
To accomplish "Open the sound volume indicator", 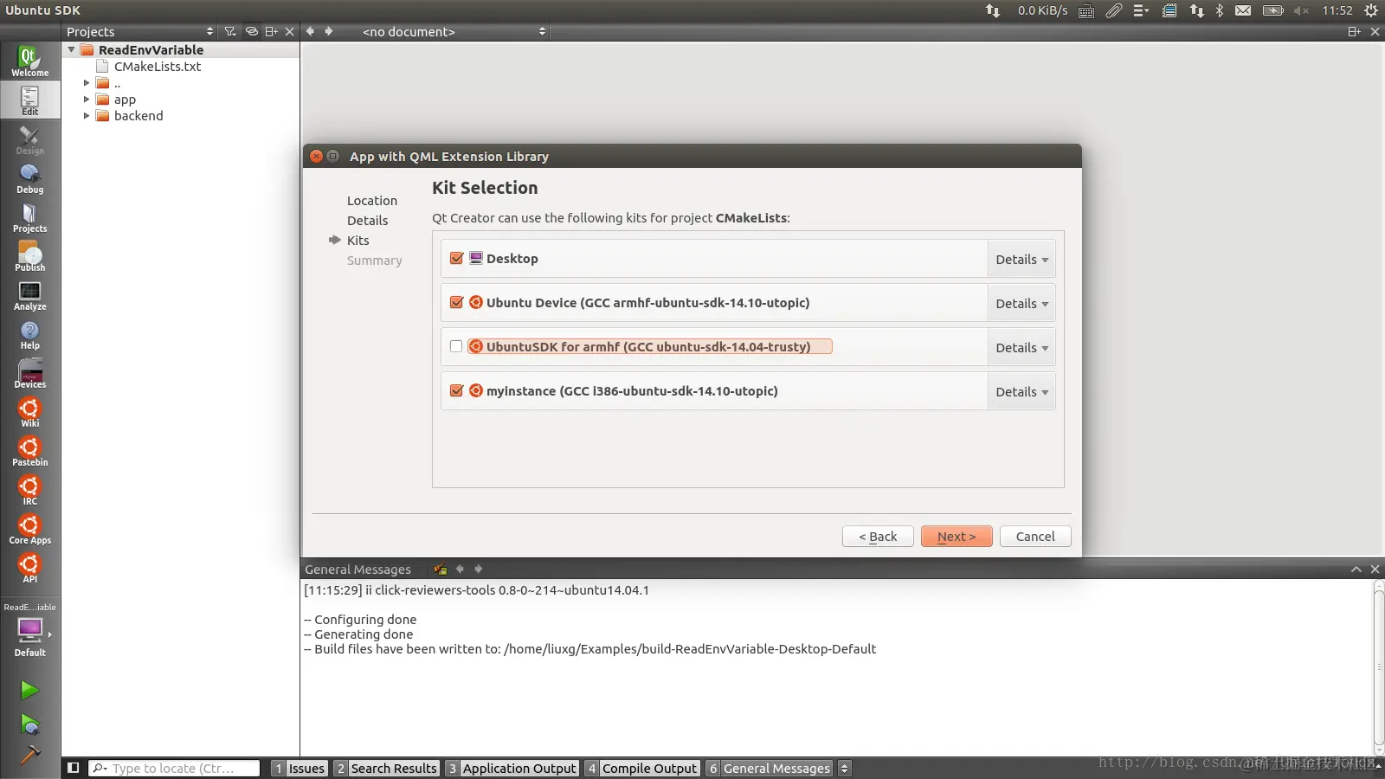I will tap(1301, 10).
